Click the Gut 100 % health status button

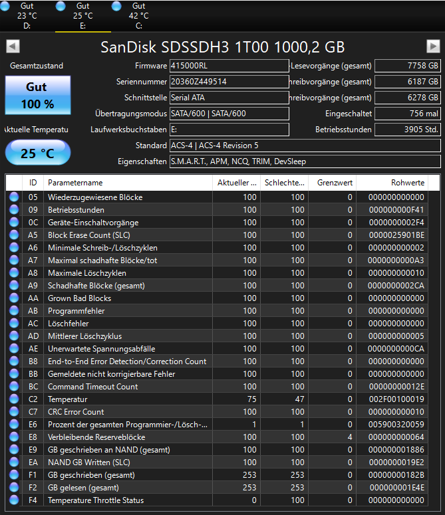click(38, 95)
